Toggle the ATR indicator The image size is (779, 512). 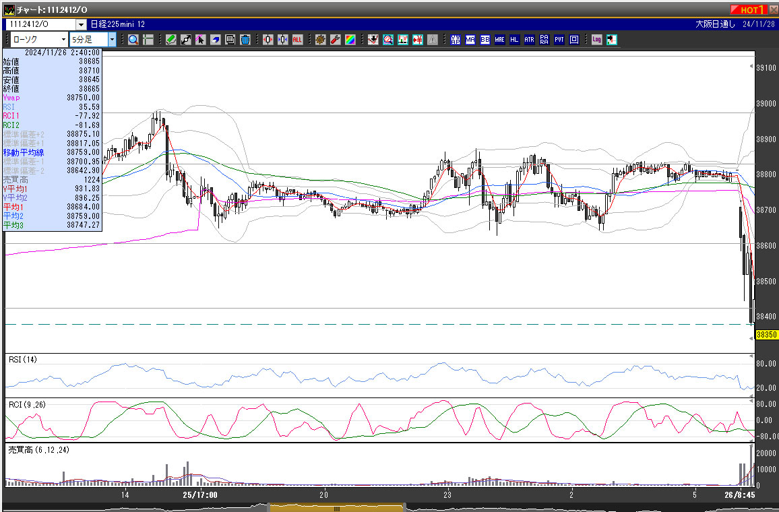coord(530,40)
